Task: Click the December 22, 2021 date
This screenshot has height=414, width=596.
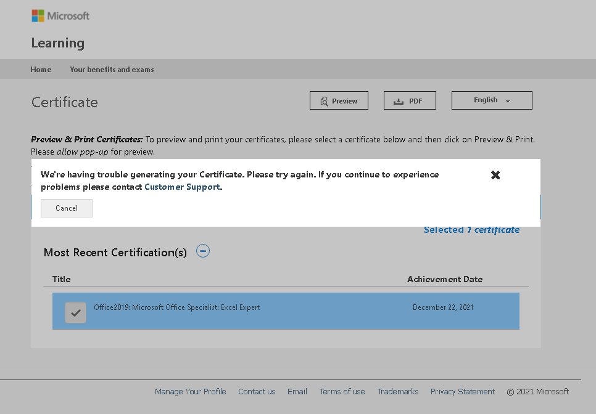Action: (443, 307)
